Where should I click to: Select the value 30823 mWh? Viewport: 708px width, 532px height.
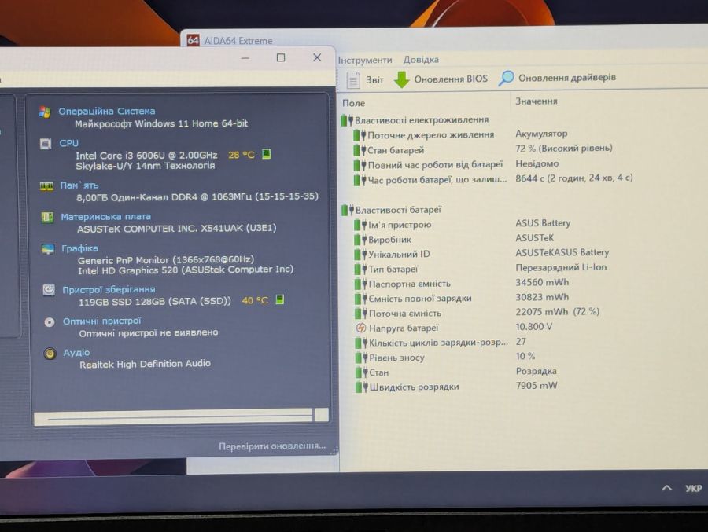542,297
